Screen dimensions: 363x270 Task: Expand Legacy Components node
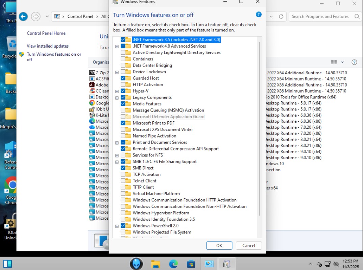[x=117, y=98]
